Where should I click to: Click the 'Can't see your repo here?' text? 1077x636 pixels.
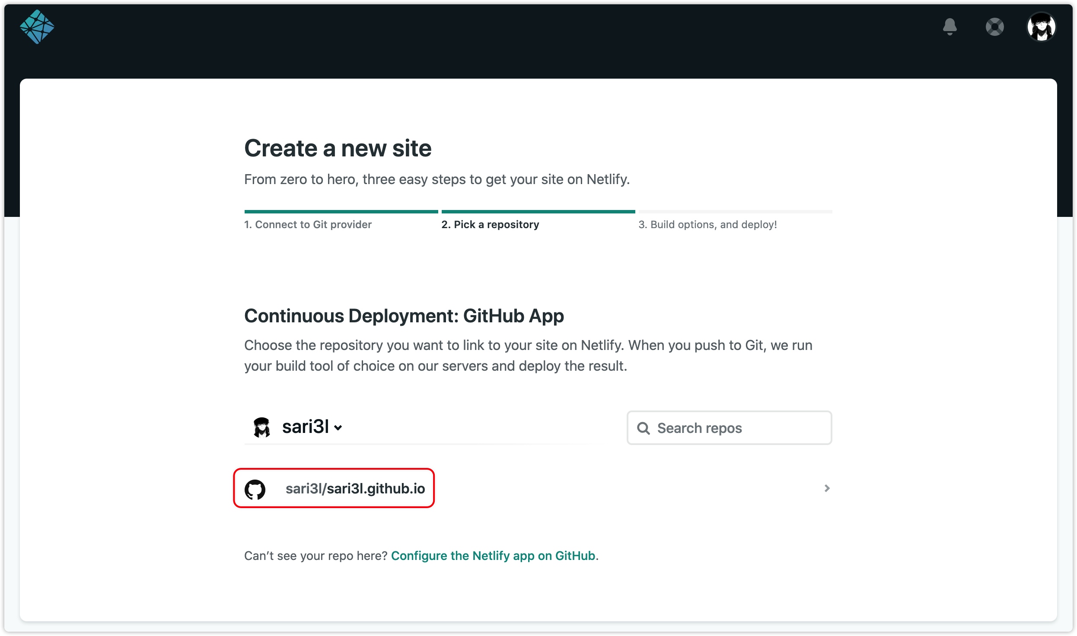click(x=316, y=556)
